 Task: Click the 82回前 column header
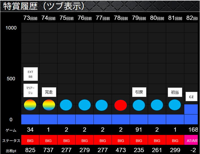(192, 18)
